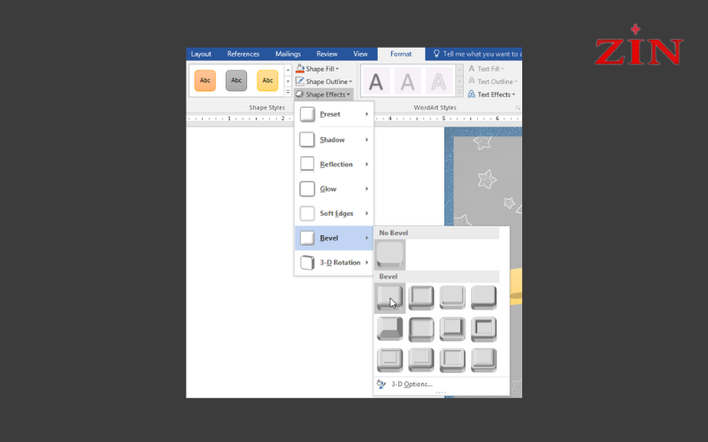Apply the gray Abc shape style

point(236,80)
